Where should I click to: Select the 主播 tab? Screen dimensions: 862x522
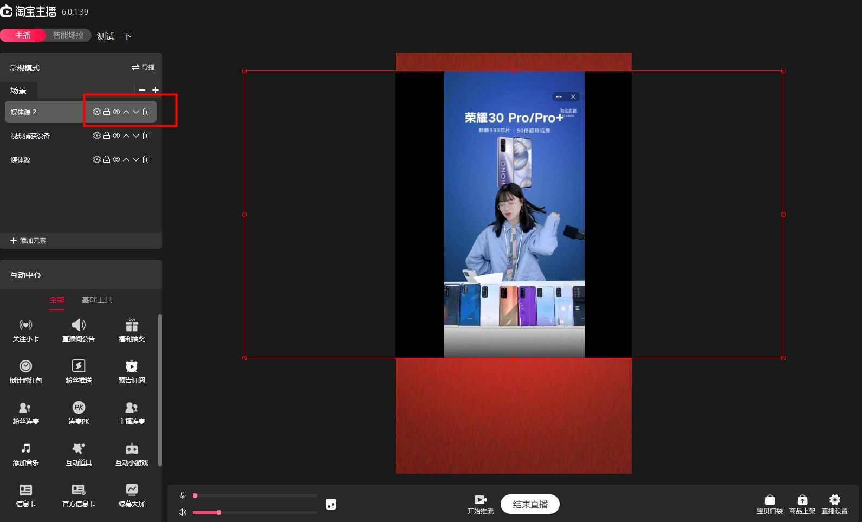pos(23,35)
